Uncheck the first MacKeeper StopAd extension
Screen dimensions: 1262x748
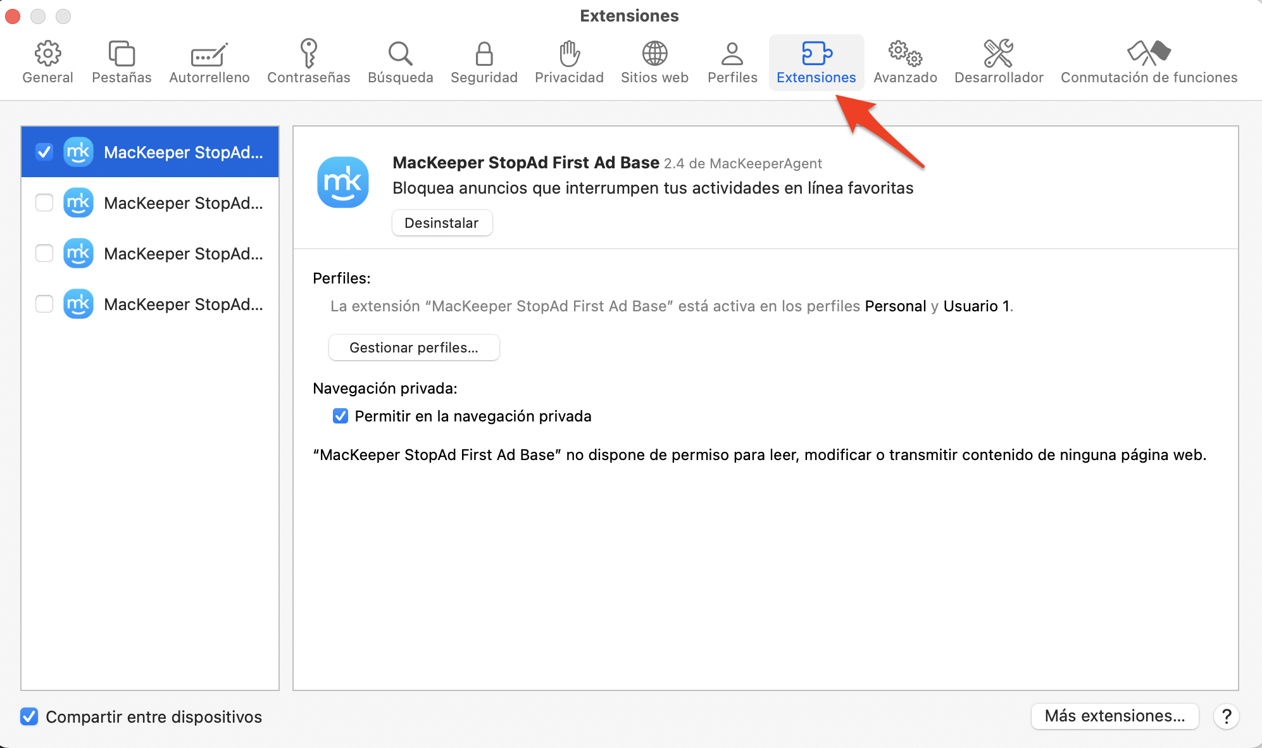coord(44,152)
